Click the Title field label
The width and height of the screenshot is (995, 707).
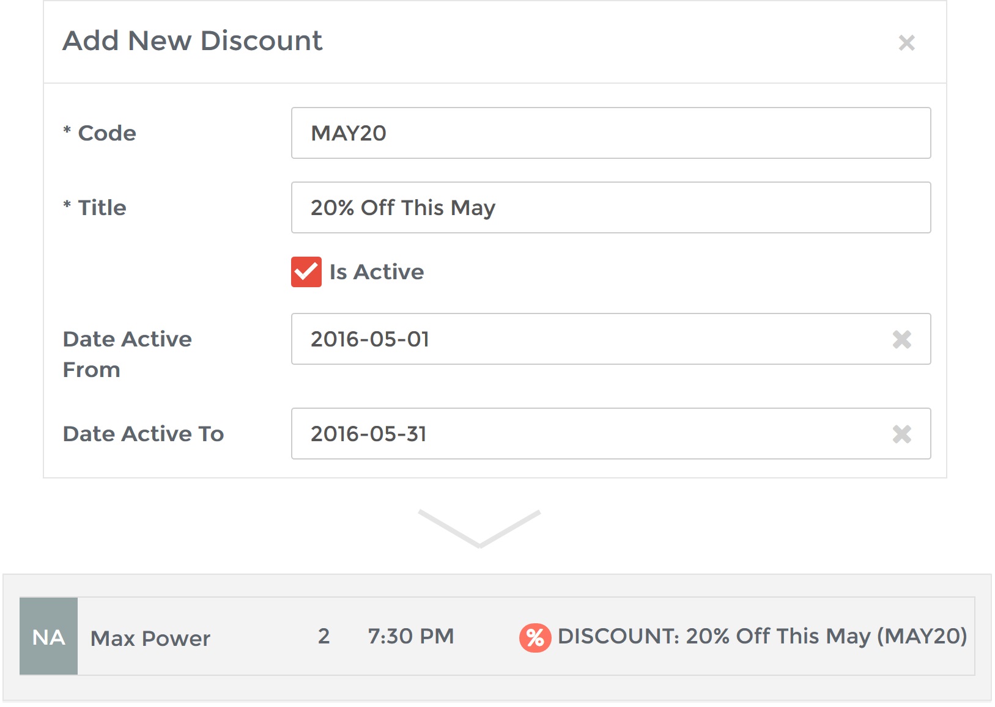pyautogui.click(x=95, y=208)
